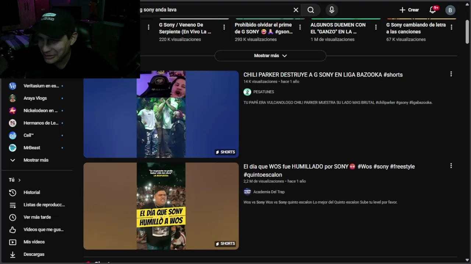Open 'G Sony cambiando de letra' video title
Viewport: 471px width, 264px height.
click(x=416, y=28)
